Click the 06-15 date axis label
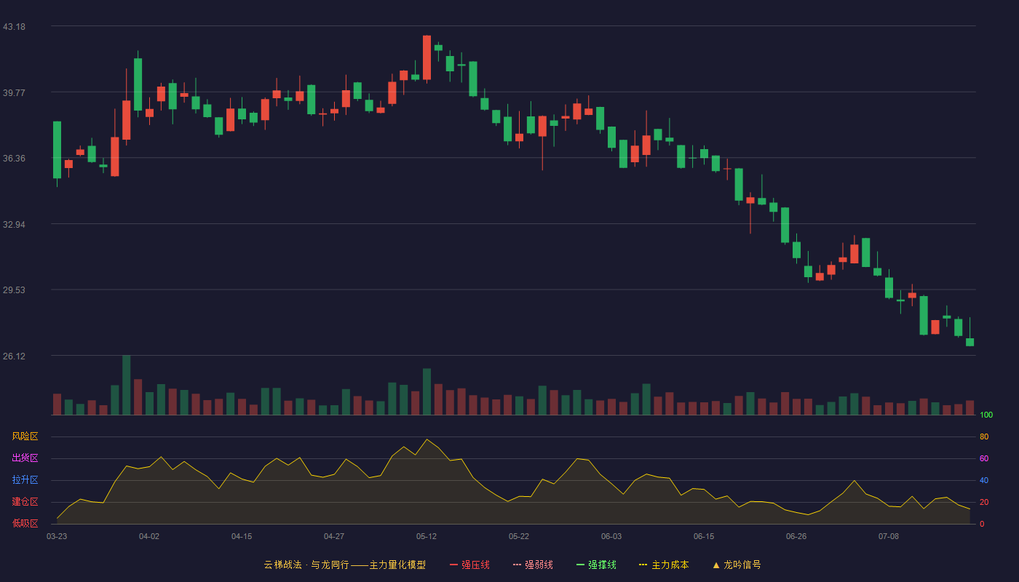The height and width of the screenshot is (582, 1019). pyautogui.click(x=704, y=536)
